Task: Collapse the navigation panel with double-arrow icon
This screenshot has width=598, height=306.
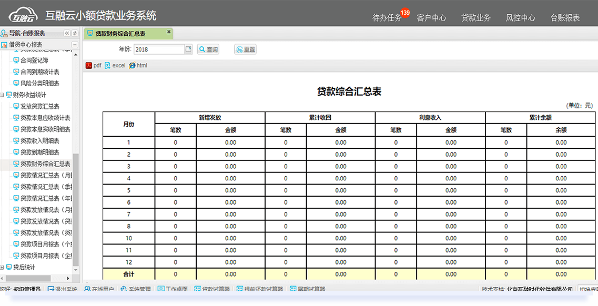Action: click(67, 33)
